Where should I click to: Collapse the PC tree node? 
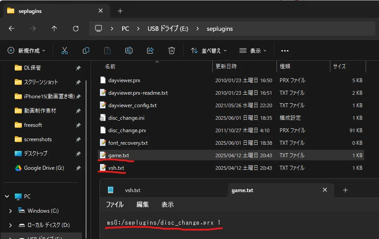(x=7, y=197)
